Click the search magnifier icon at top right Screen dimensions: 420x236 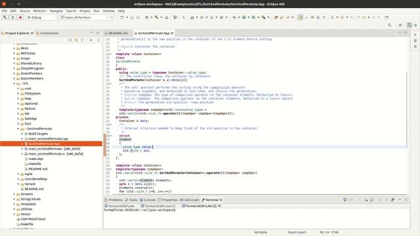pyautogui.click(x=389, y=25)
